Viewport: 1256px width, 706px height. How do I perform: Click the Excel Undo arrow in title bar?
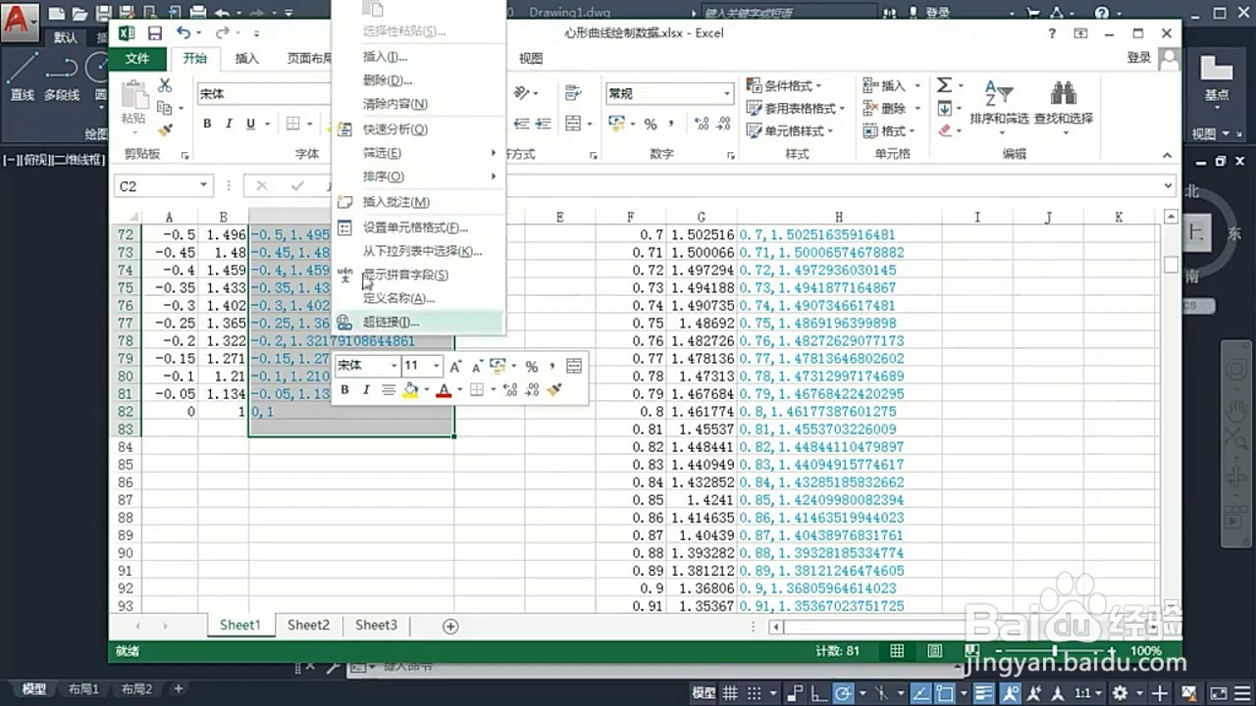(x=184, y=33)
